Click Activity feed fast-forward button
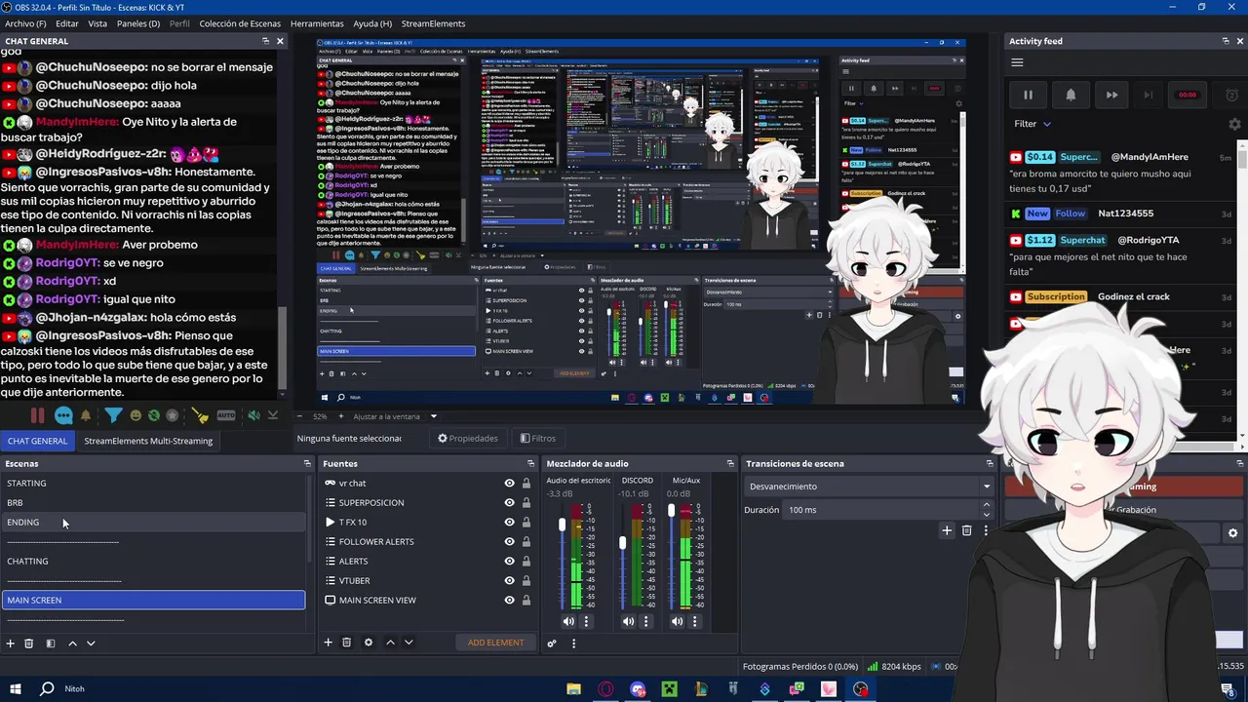This screenshot has width=1248, height=702. 1111,95
